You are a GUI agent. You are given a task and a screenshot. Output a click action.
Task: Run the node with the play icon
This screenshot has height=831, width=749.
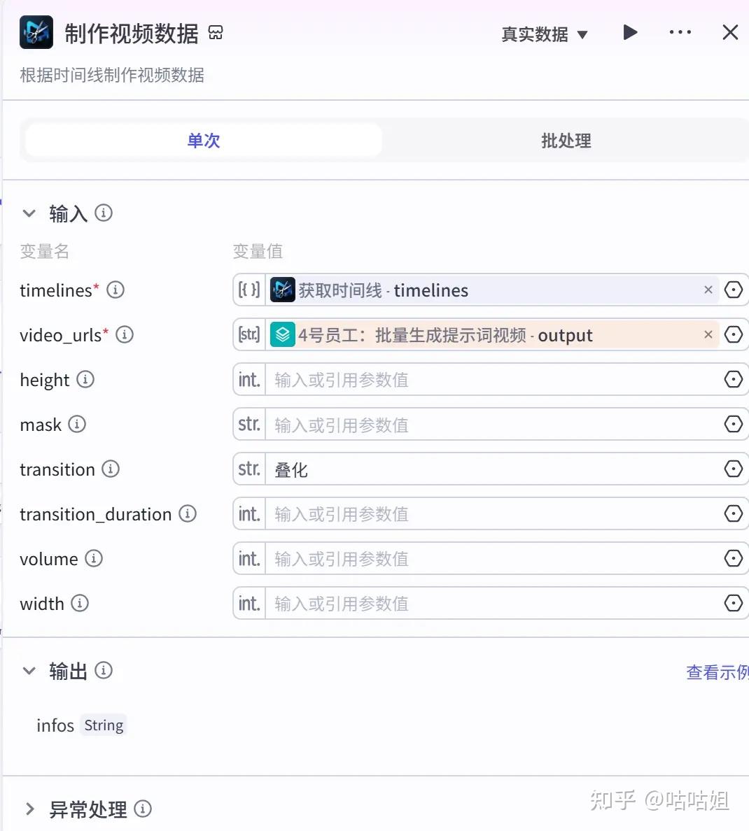tap(630, 32)
